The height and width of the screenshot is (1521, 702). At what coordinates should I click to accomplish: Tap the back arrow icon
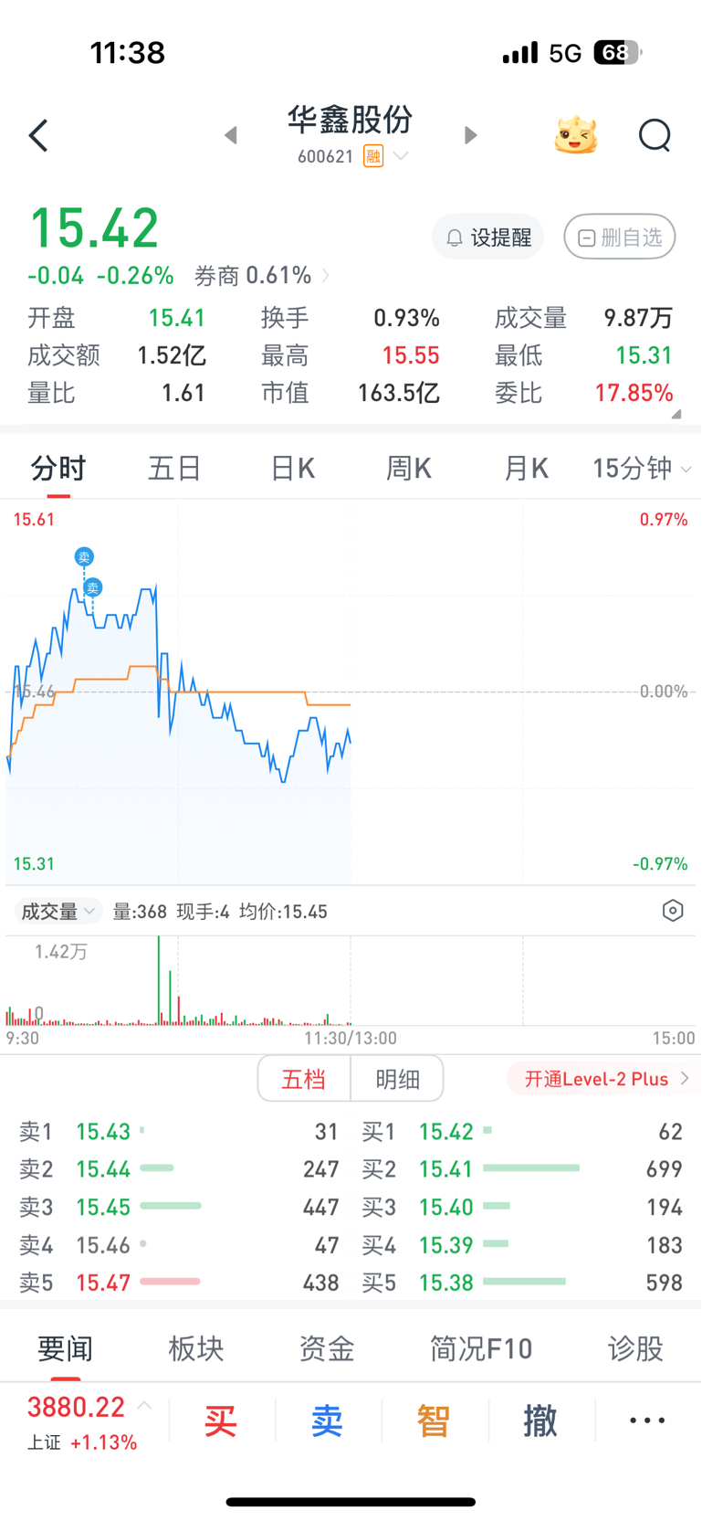(x=38, y=136)
